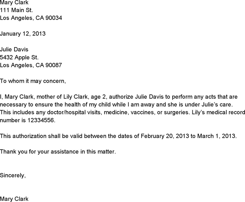Click the closing word Sincerely

(x=13, y=175)
